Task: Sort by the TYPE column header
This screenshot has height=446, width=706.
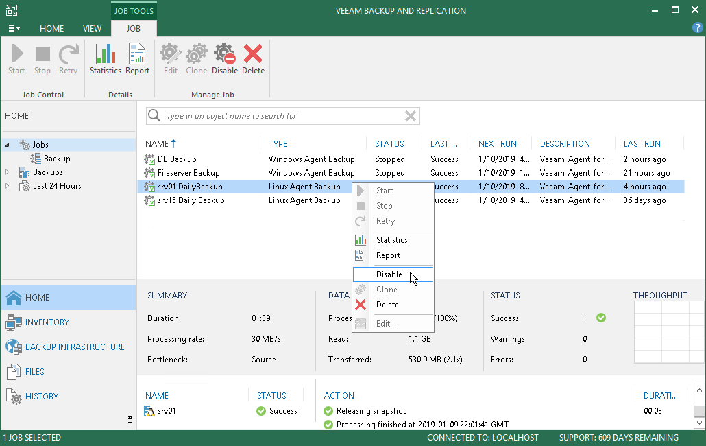Action: click(x=278, y=143)
